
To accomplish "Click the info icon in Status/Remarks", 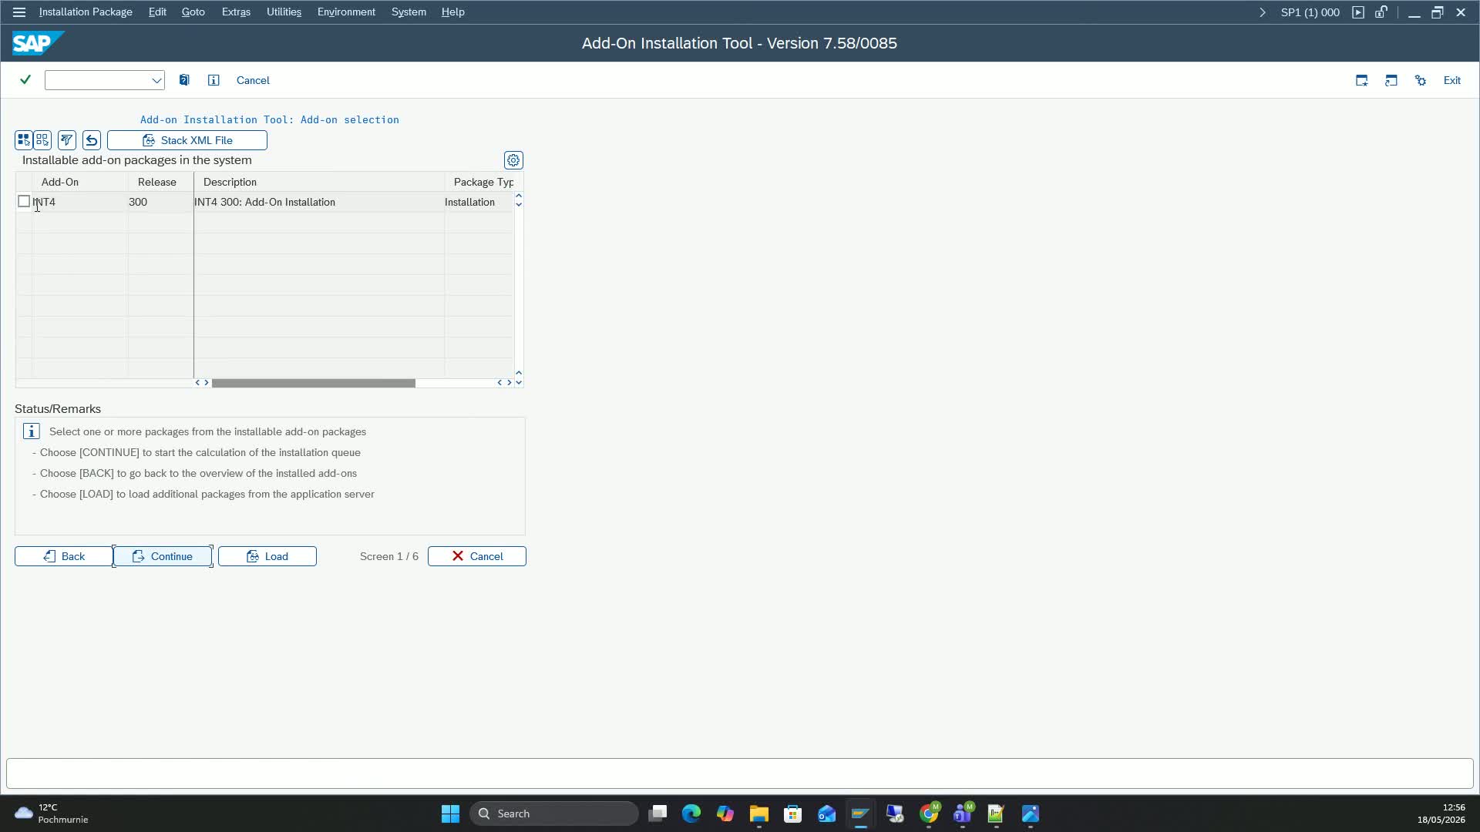I will pos(32,431).
